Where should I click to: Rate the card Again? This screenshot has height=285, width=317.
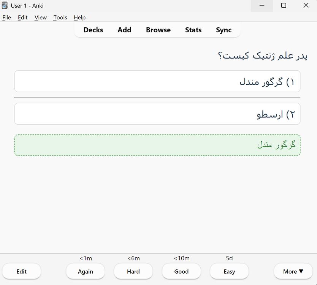[x=86, y=271]
